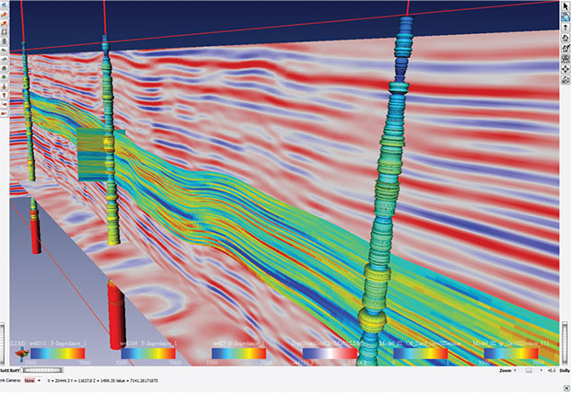This screenshot has height=393, width=571.
Task: Click the Set Home position icon
Action: click(565, 49)
